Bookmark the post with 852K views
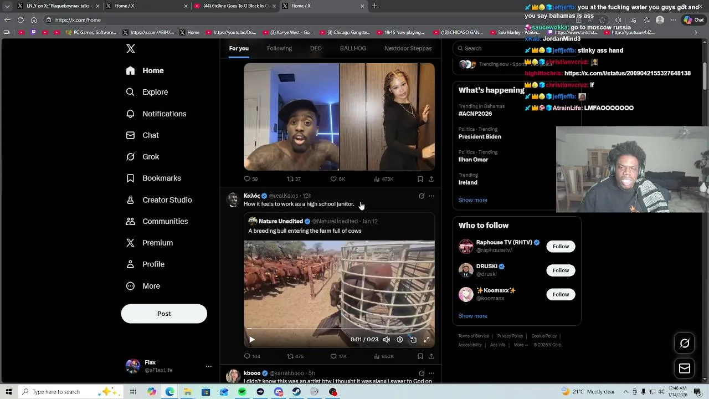 pyautogui.click(x=420, y=356)
